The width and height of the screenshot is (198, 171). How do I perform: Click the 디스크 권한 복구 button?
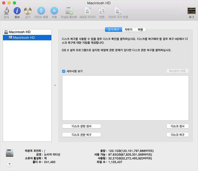tap(82, 135)
